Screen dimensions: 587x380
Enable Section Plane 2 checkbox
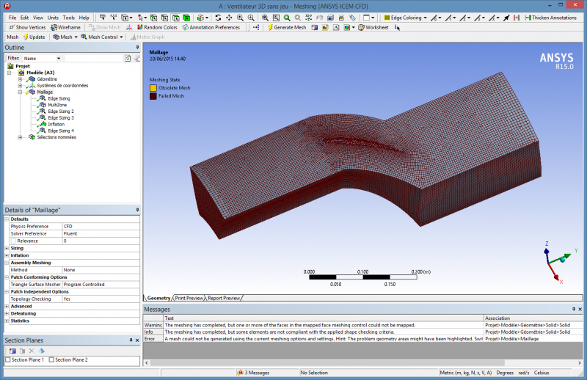(51, 360)
